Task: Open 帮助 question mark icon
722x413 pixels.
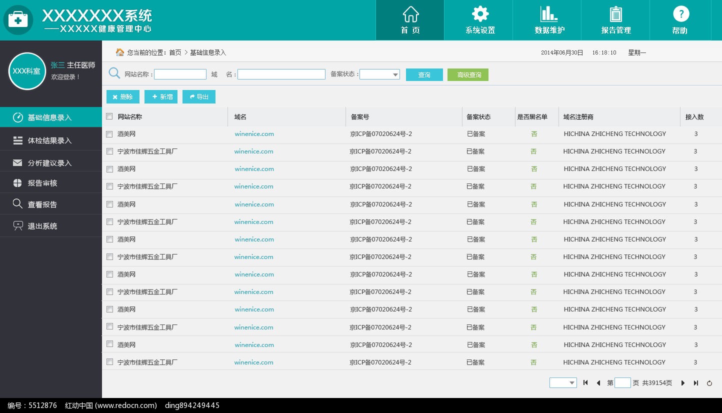Action: pyautogui.click(x=680, y=14)
